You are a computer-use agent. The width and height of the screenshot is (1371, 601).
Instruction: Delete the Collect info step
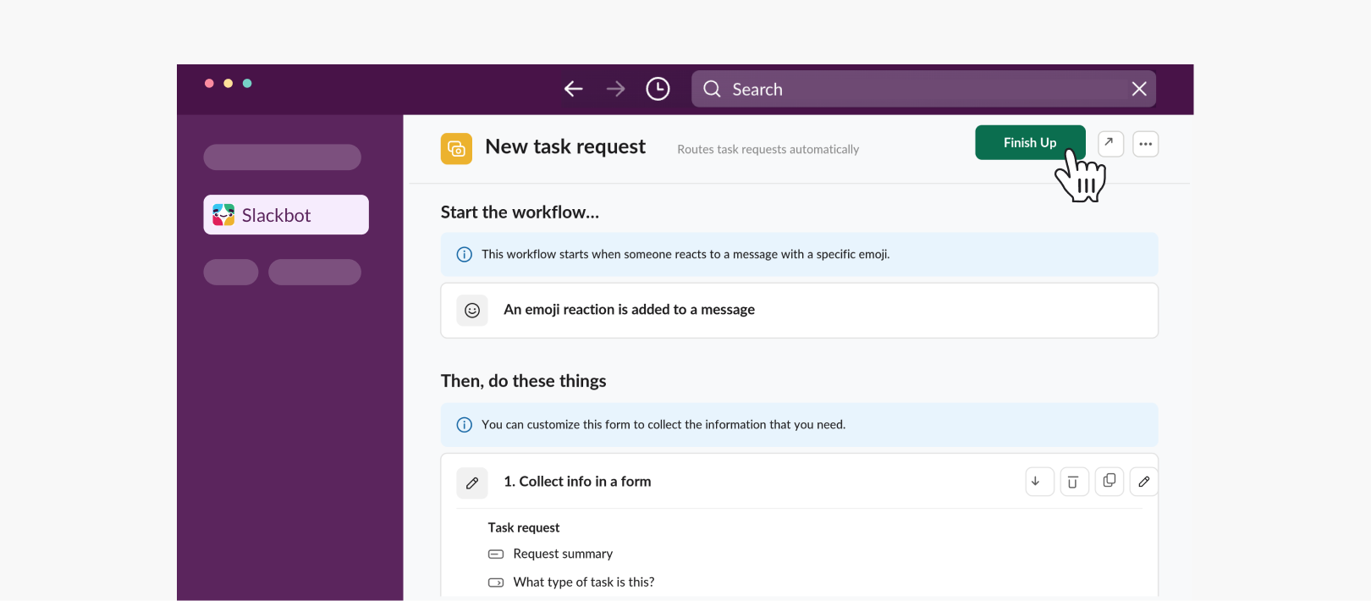tap(1074, 482)
